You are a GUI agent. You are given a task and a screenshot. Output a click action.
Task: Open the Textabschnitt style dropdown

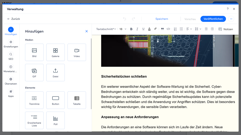click(106, 29)
